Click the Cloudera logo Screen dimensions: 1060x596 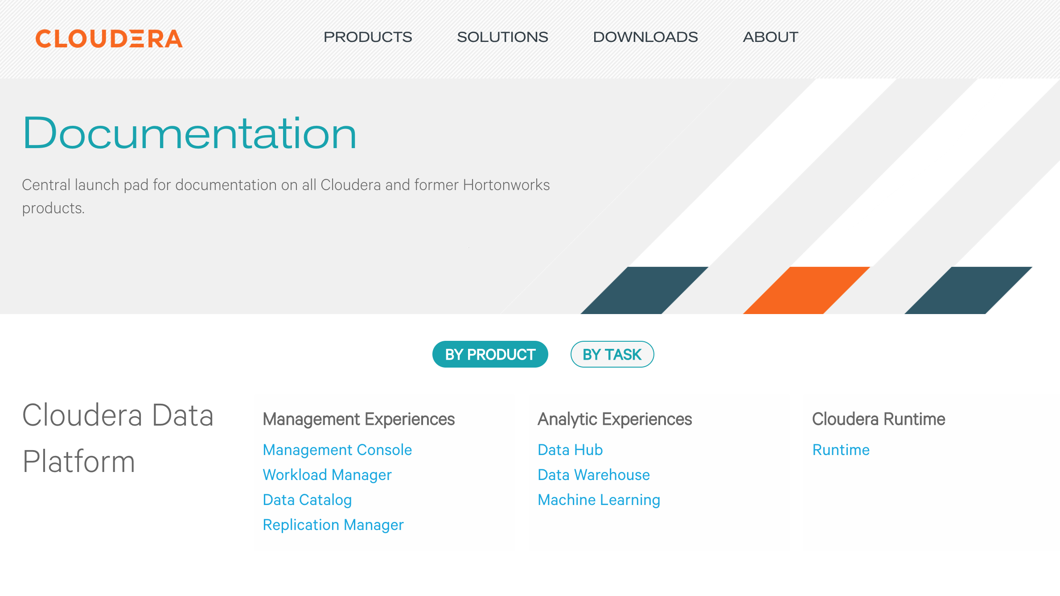(x=109, y=38)
